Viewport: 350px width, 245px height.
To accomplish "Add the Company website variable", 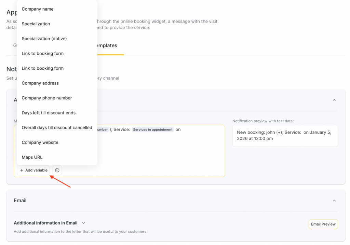I will [40, 142].
